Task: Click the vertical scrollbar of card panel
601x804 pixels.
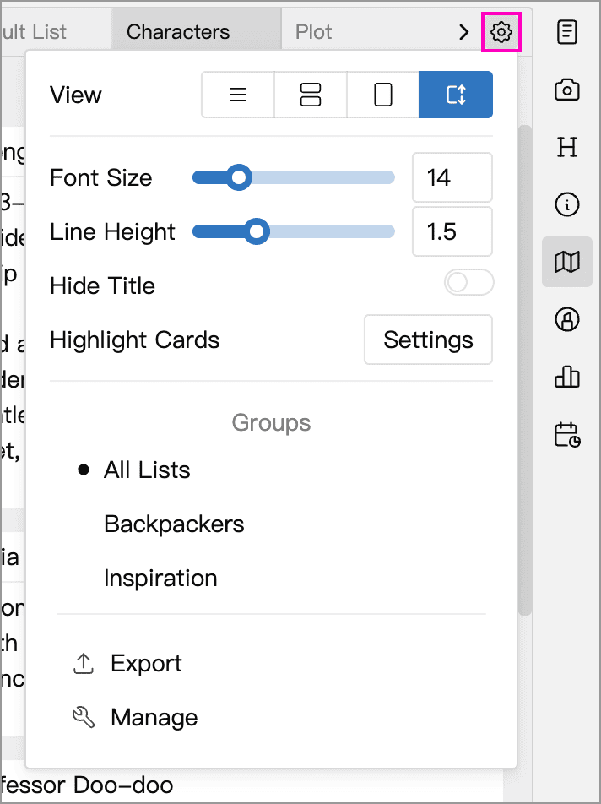Action: tap(525, 369)
